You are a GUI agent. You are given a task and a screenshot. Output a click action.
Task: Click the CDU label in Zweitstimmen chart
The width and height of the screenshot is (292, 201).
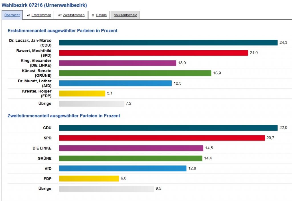pyautogui.click(x=47, y=128)
